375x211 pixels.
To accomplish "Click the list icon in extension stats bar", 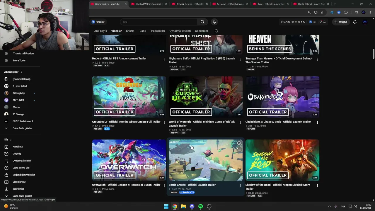I will 314,22.
